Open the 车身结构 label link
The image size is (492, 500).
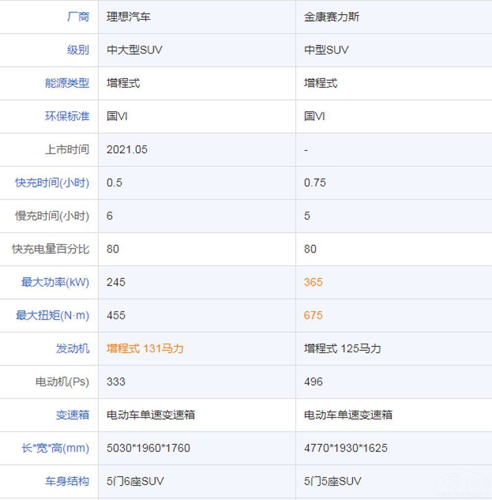(x=67, y=481)
